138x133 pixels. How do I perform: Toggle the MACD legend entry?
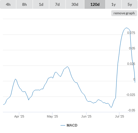tap(69, 125)
